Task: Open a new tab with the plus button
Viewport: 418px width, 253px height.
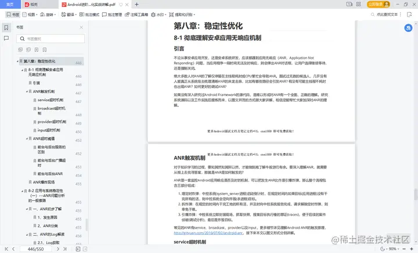Action: pyautogui.click(x=137, y=4)
